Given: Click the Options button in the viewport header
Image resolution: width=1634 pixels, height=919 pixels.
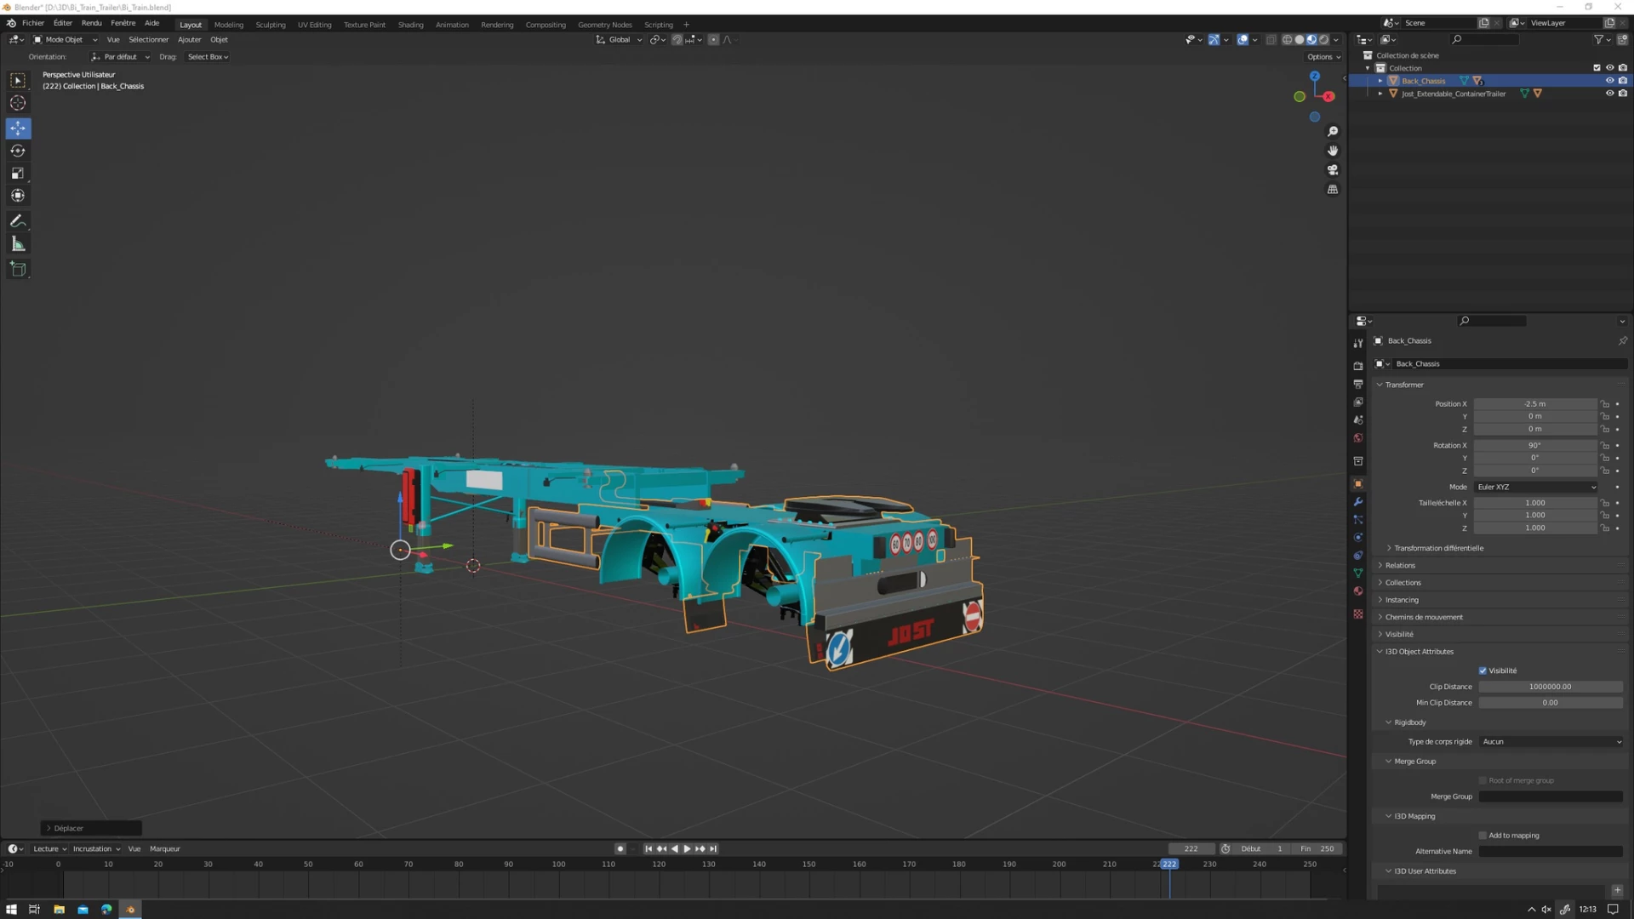Looking at the screenshot, I should coord(1321,56).
